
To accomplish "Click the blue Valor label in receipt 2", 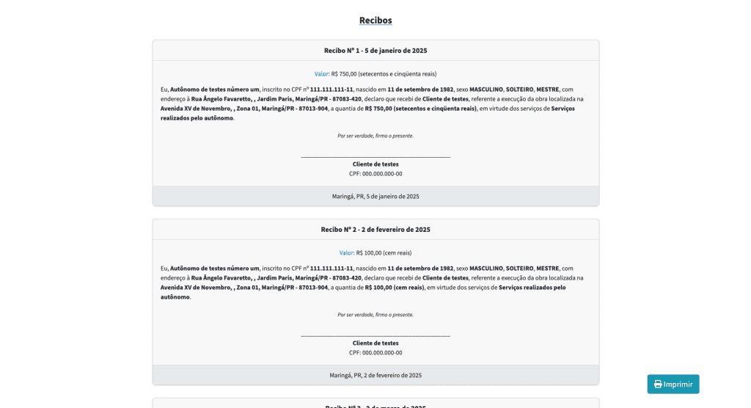I will tap(346, 253).
